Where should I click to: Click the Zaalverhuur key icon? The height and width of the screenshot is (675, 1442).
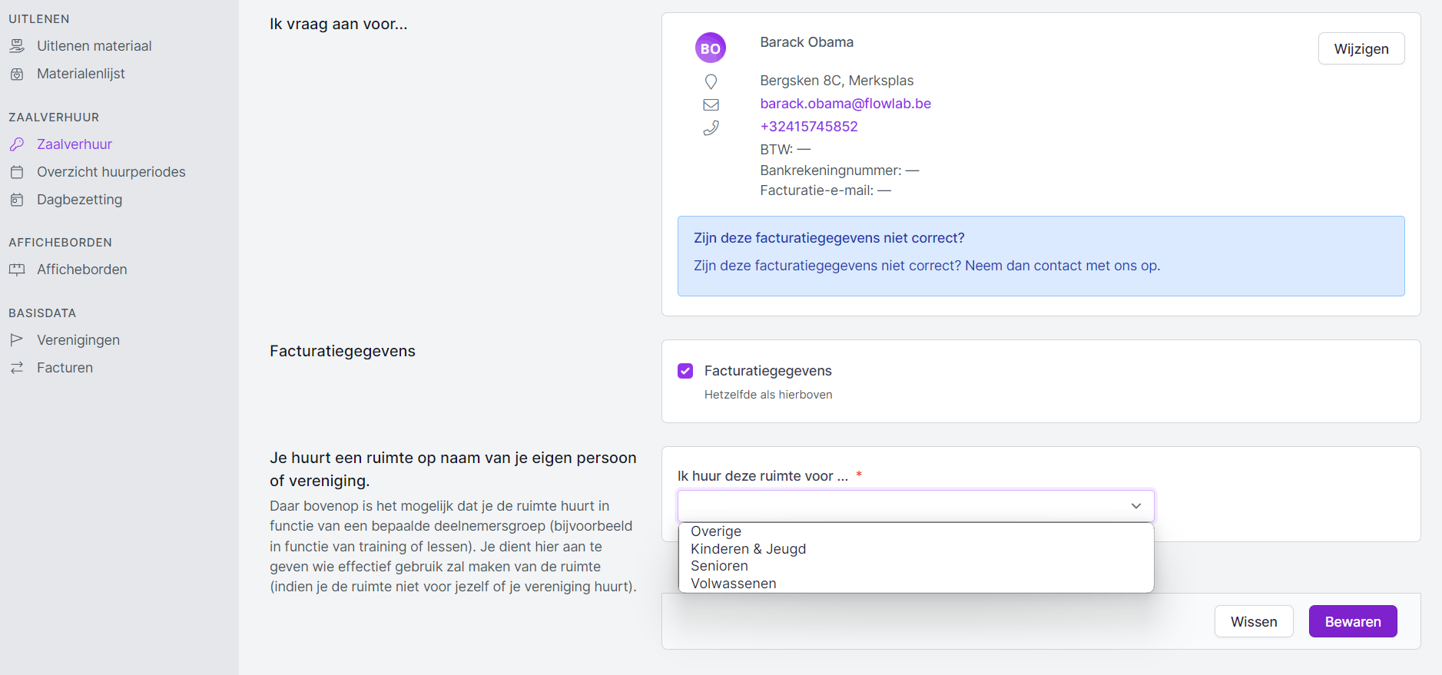pos(17,144)
